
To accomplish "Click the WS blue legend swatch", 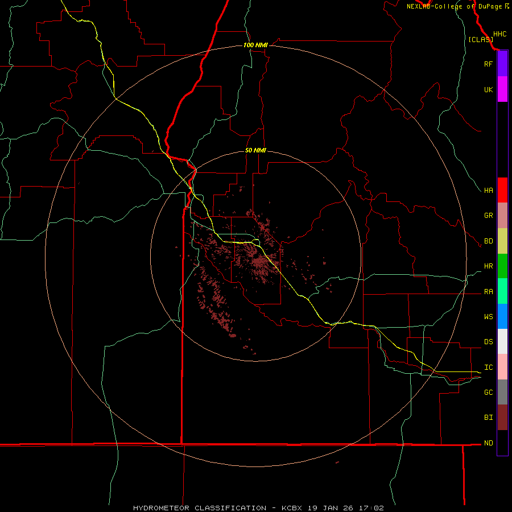I will [502, 316].
